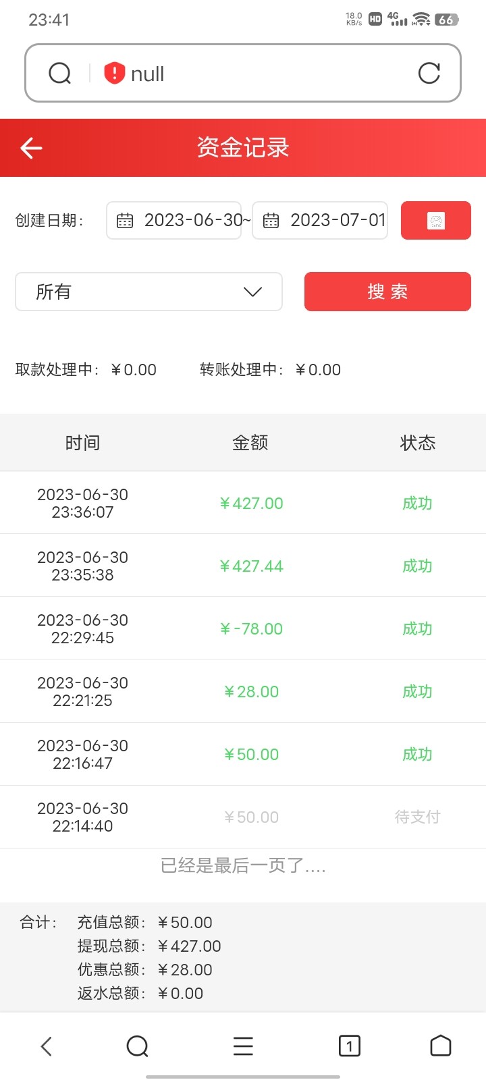Tap the back arrow in the red header
Screen dimensions: 486x1080
click(31, 148)
